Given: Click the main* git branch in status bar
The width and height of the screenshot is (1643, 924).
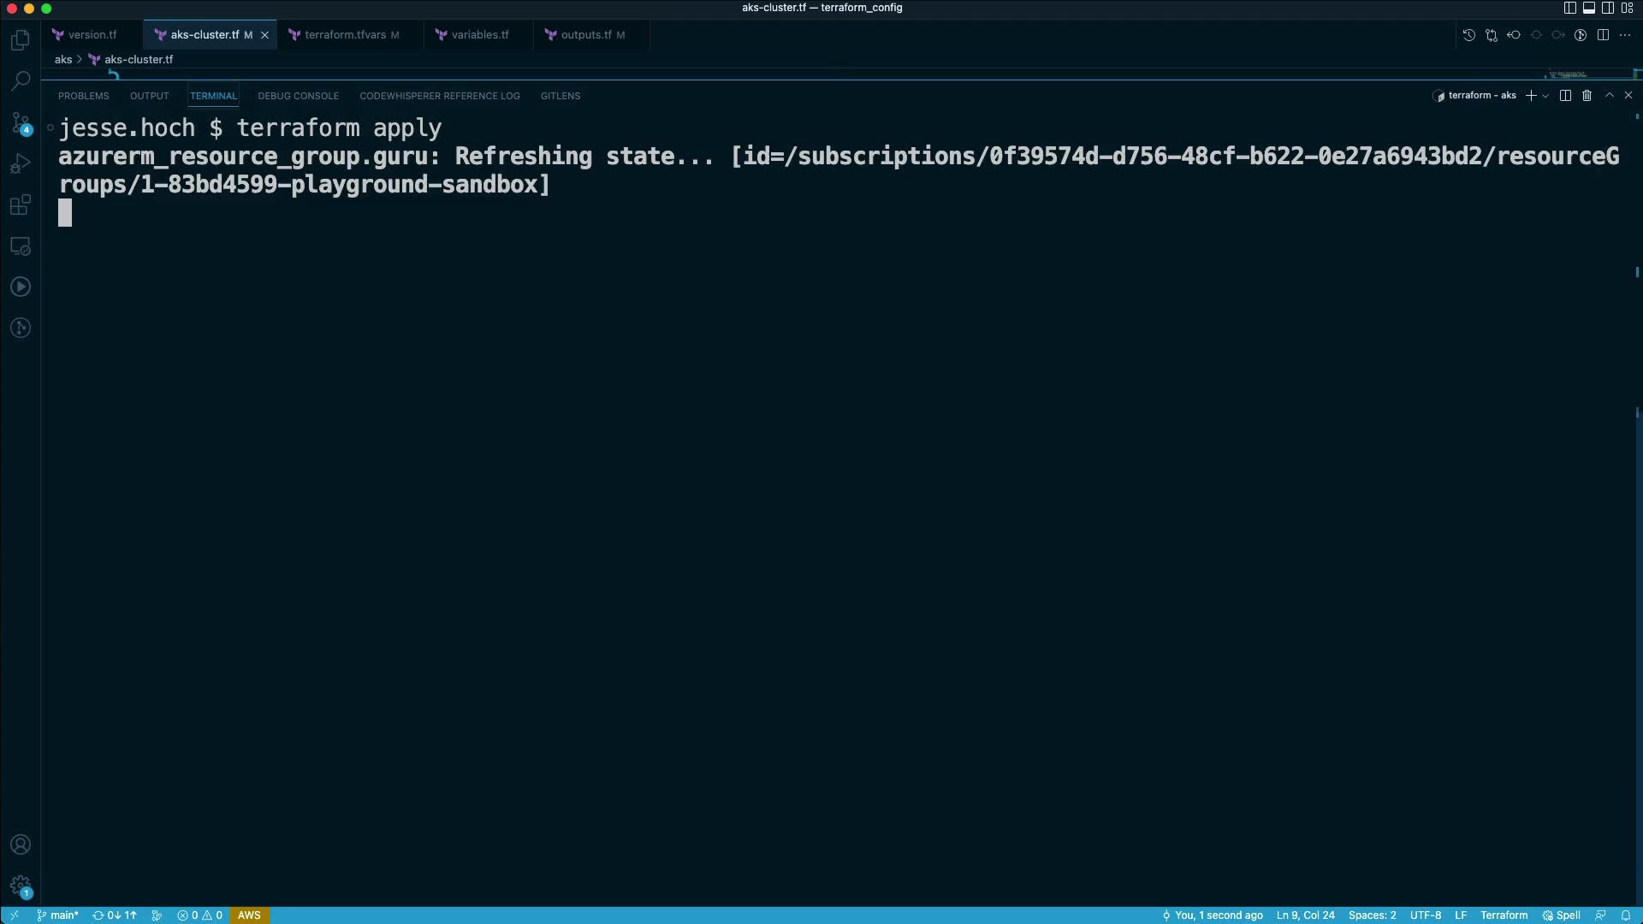Looking at the screenshot, I should tap(58, 915).
